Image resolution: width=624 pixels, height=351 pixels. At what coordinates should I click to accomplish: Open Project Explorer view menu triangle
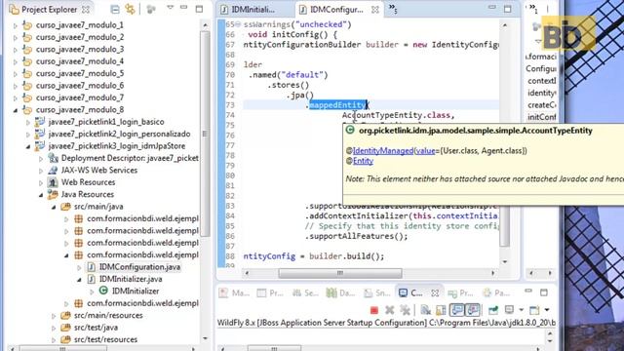coord(170,8)
